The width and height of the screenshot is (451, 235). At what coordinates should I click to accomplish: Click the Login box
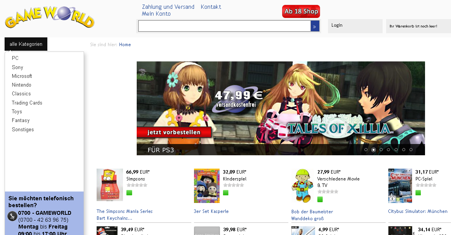(x=355, y=26)
